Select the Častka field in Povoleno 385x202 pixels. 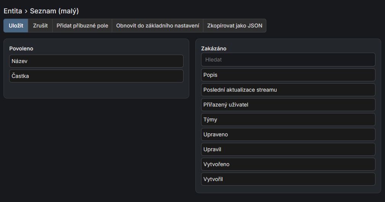(x=96, y=76)
